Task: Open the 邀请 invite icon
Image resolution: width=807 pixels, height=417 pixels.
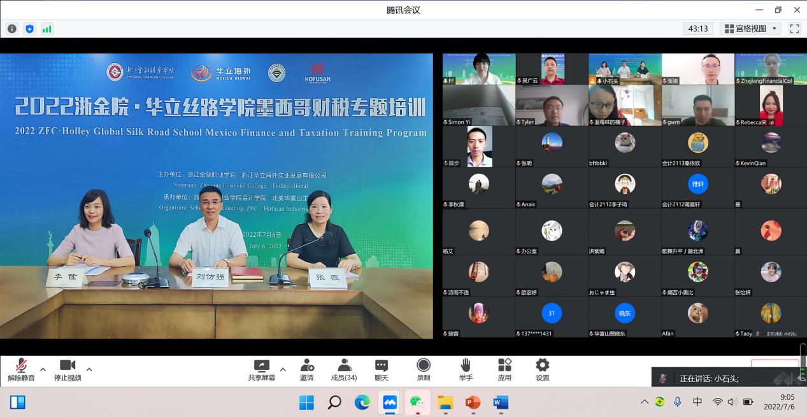Action: click(x=306, y=369)
